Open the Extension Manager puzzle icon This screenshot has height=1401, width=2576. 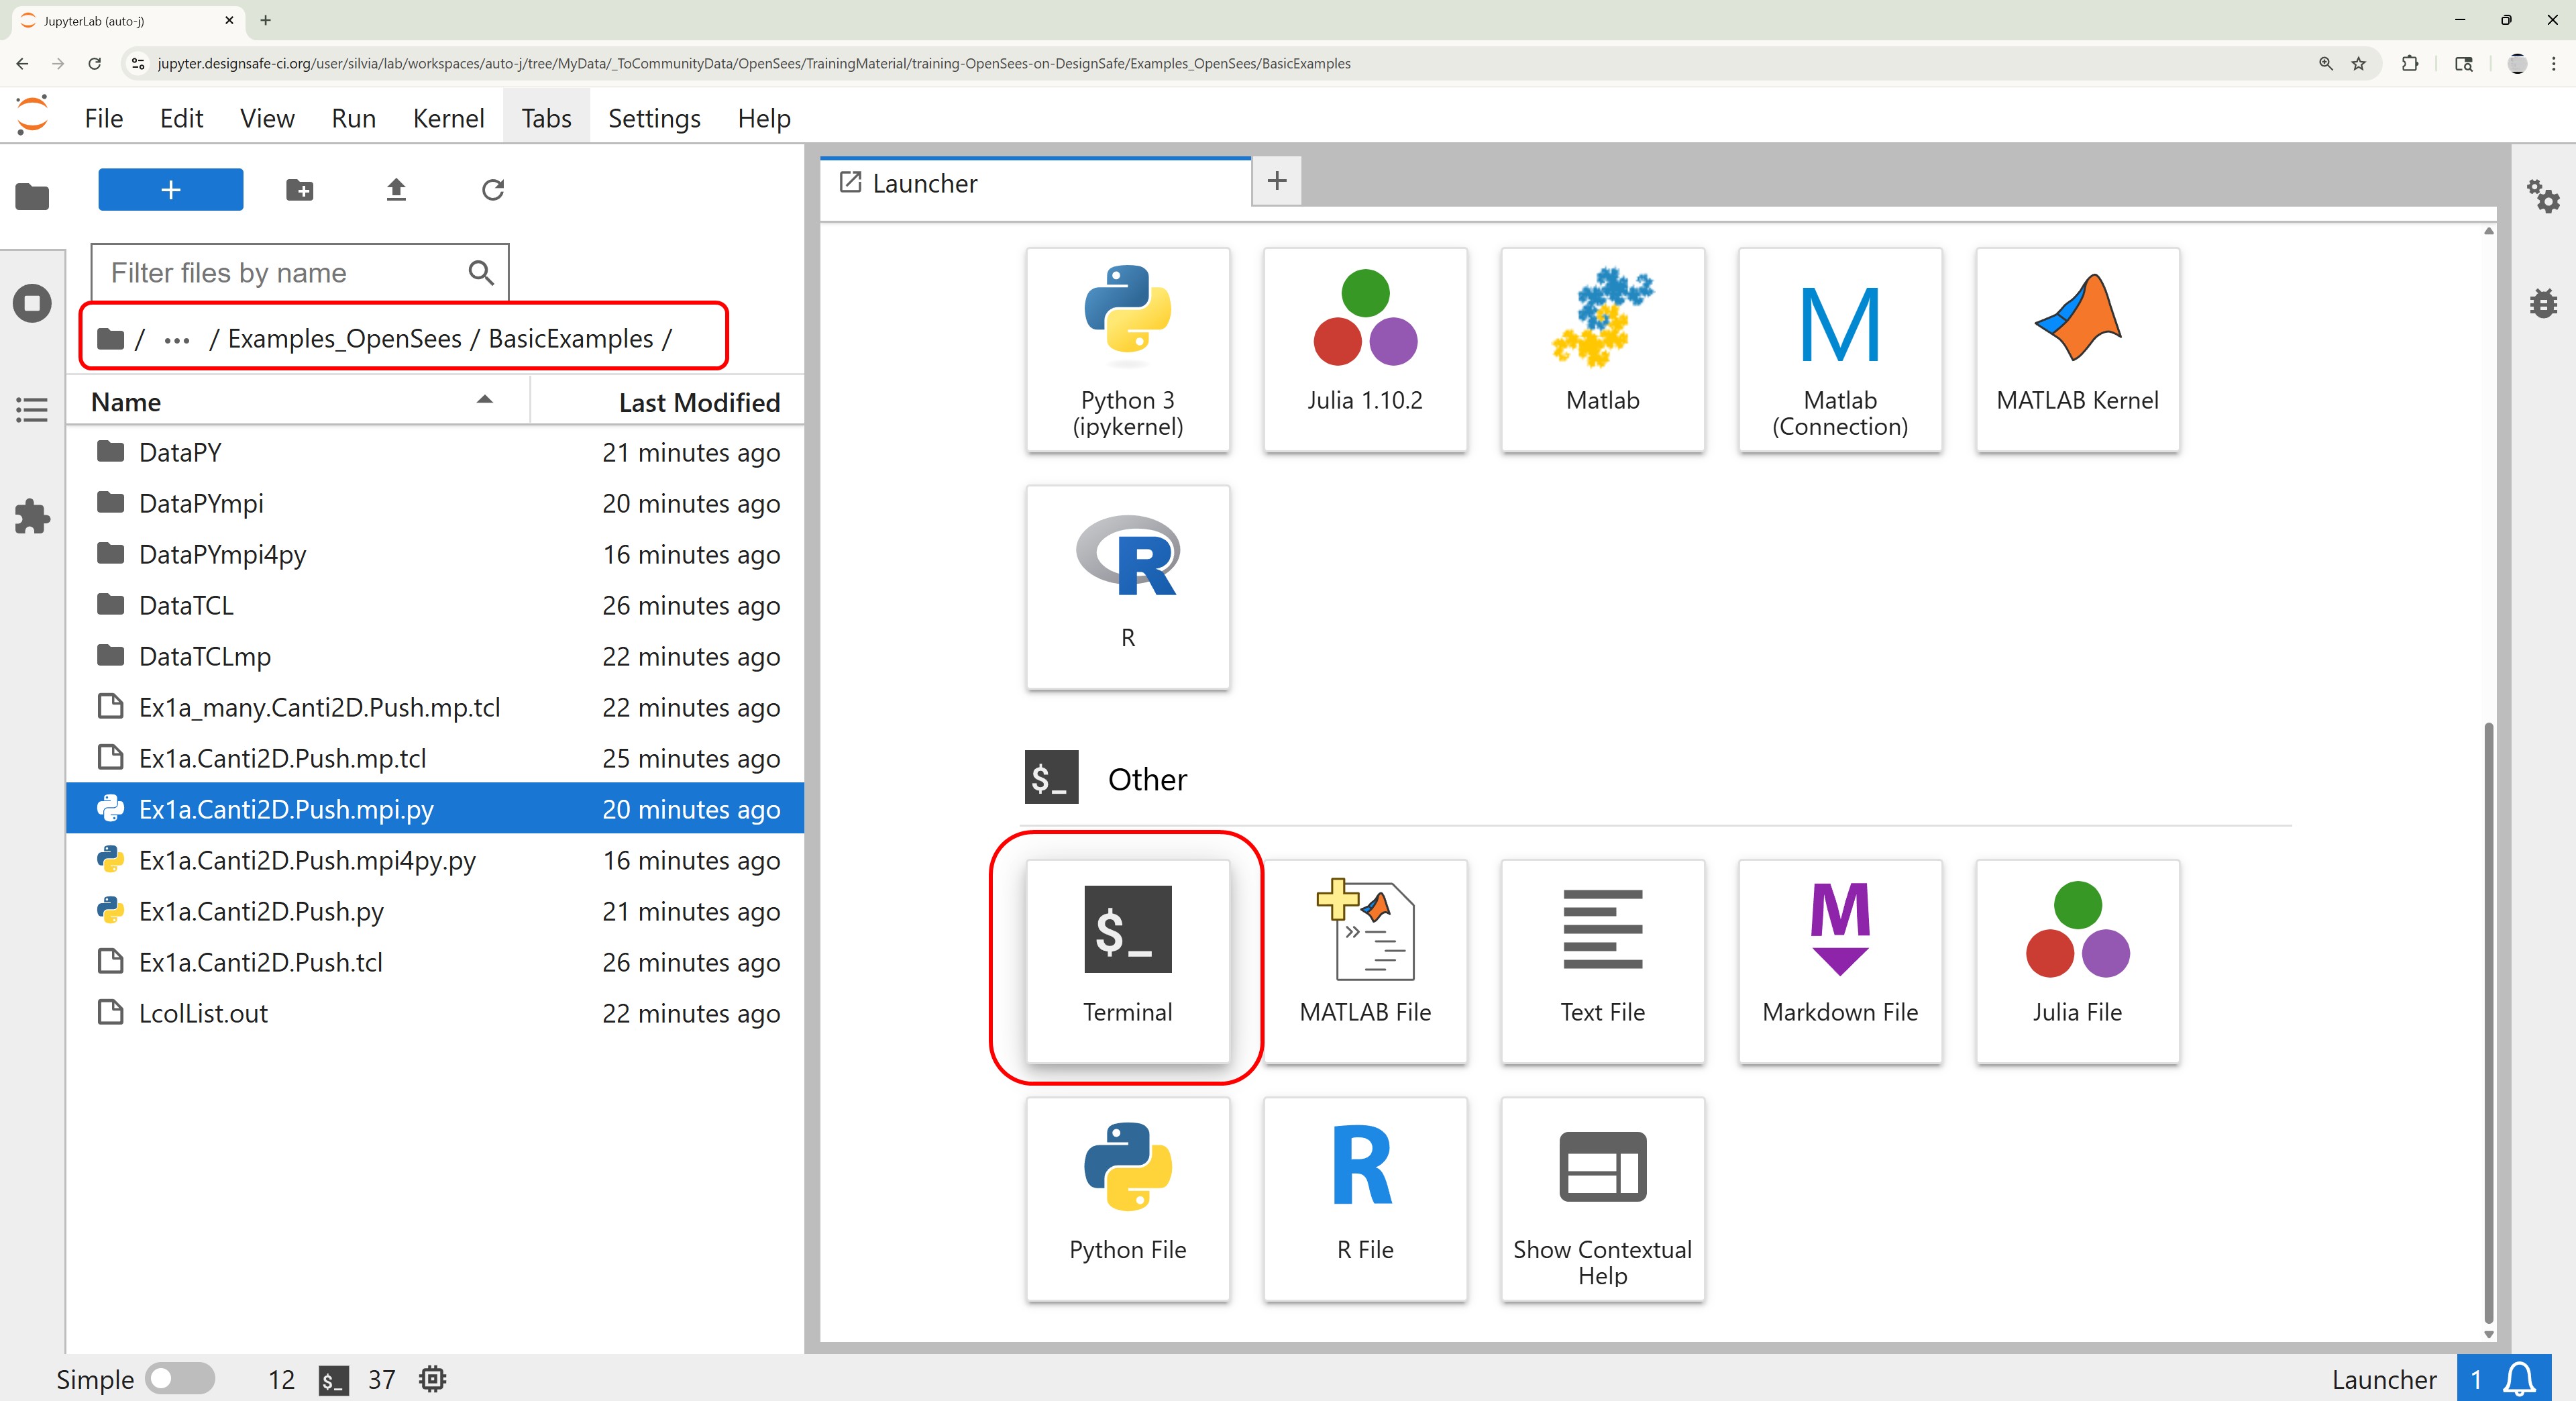point(32,516)
